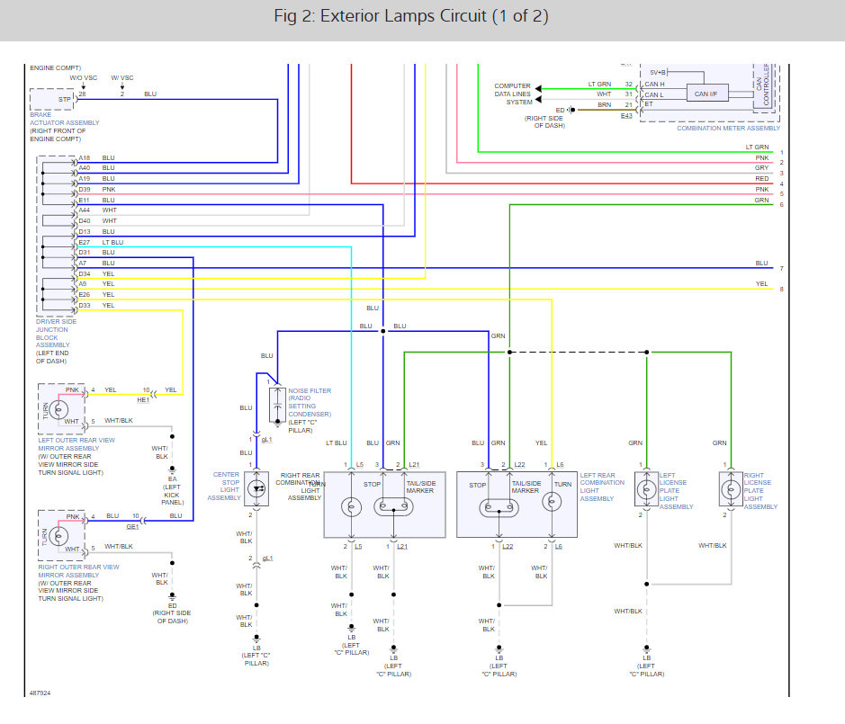Click the COMPUTER DATA LINES SYSTEM text

513,94
